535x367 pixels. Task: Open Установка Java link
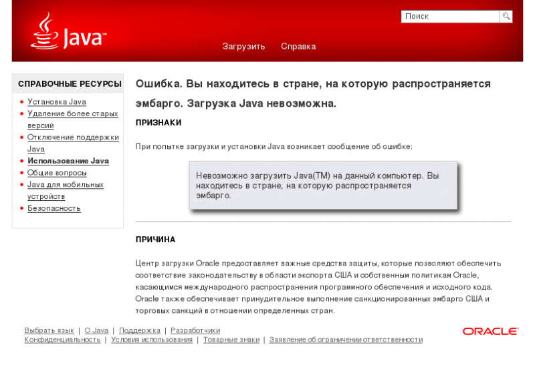pos(57,102)
